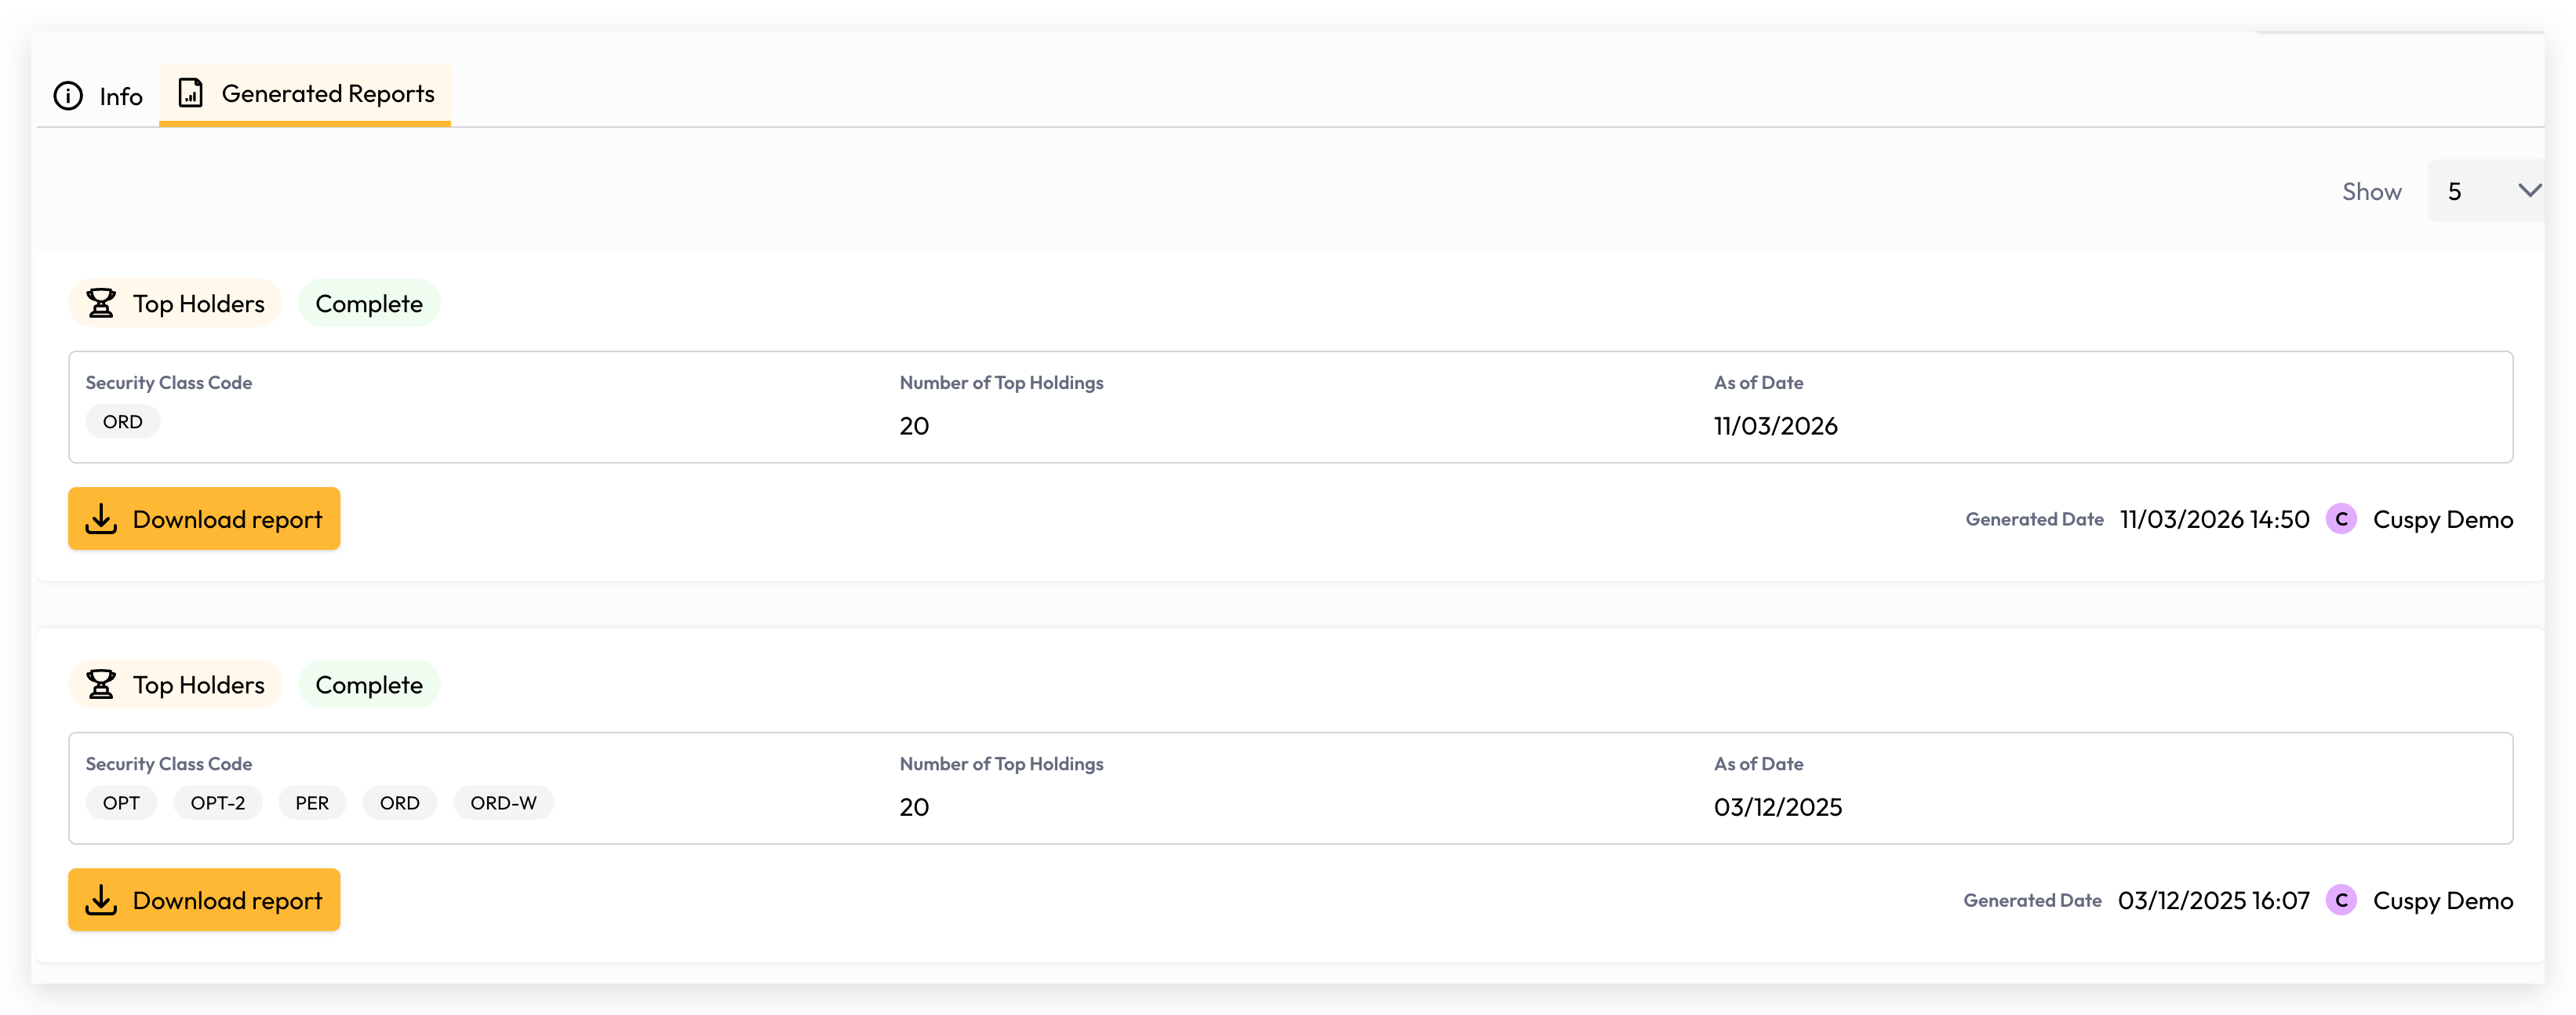This screenshot has width=2576, height=1015.
Task: Click the PER security class chip
Action: coord(312,803)
